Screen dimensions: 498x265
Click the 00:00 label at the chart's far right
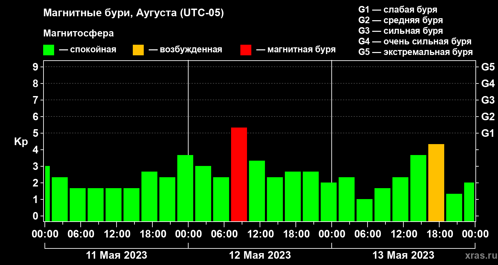(x=475, y=234)
